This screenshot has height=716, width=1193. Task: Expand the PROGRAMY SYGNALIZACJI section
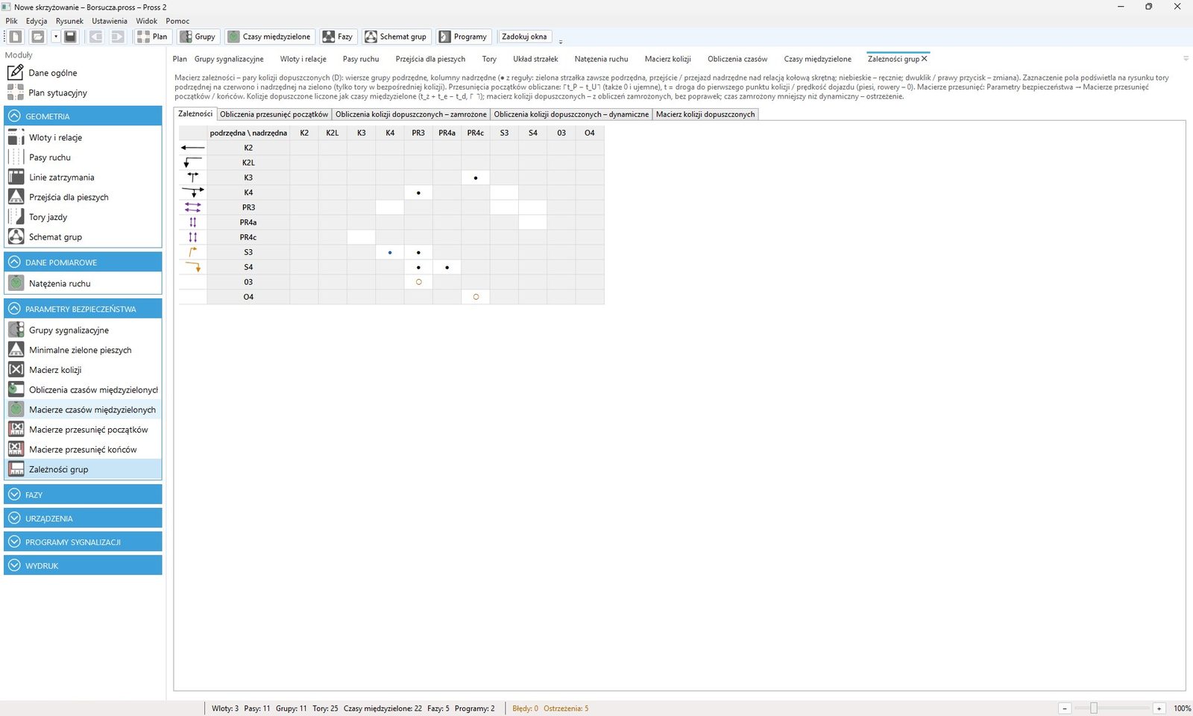tap(83, 542)
